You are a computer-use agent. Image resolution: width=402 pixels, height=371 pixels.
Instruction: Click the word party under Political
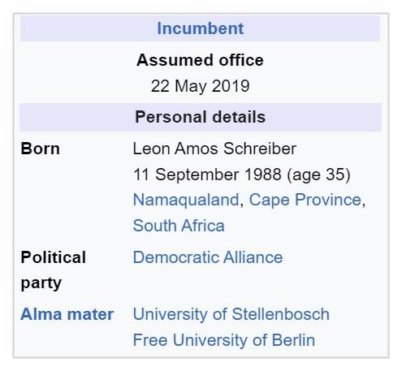(x=41, y=283)
